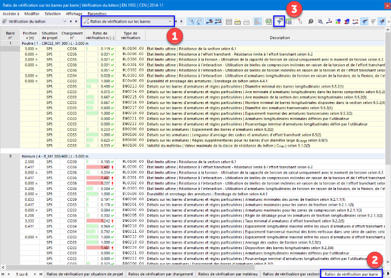Click ratio value 1.207

click(x=105, y=183)
